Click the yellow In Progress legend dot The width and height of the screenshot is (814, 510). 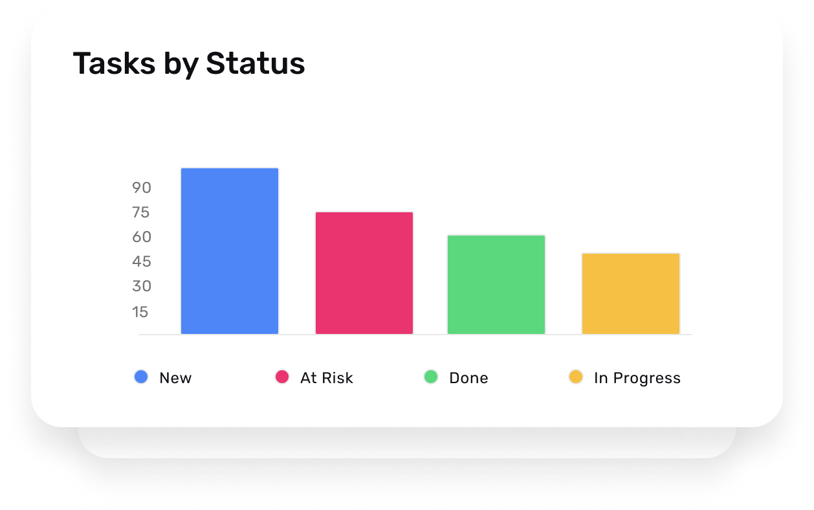576,377
